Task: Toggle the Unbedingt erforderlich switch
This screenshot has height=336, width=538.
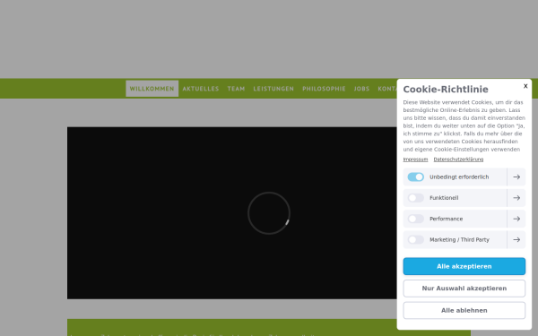Action: (x=415, y=177)
